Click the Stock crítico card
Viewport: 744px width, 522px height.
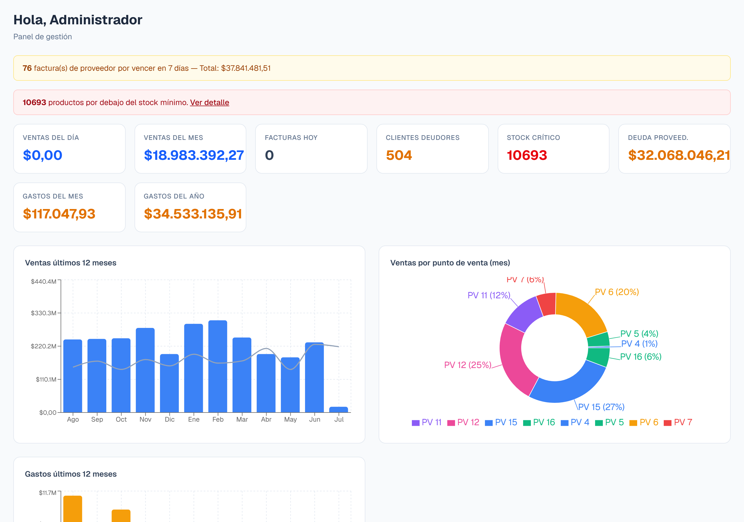[554, 149]
